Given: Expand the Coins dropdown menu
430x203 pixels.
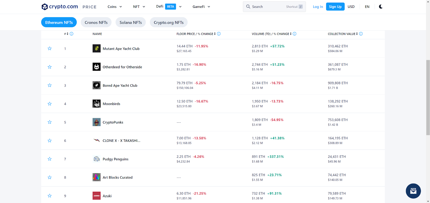Looking at the screenshot, I should click(115, 7).
